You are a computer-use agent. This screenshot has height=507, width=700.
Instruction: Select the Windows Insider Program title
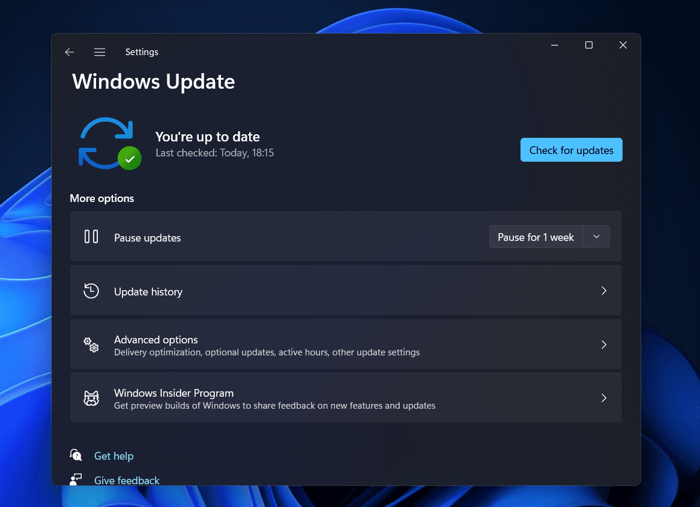[173, 393]
